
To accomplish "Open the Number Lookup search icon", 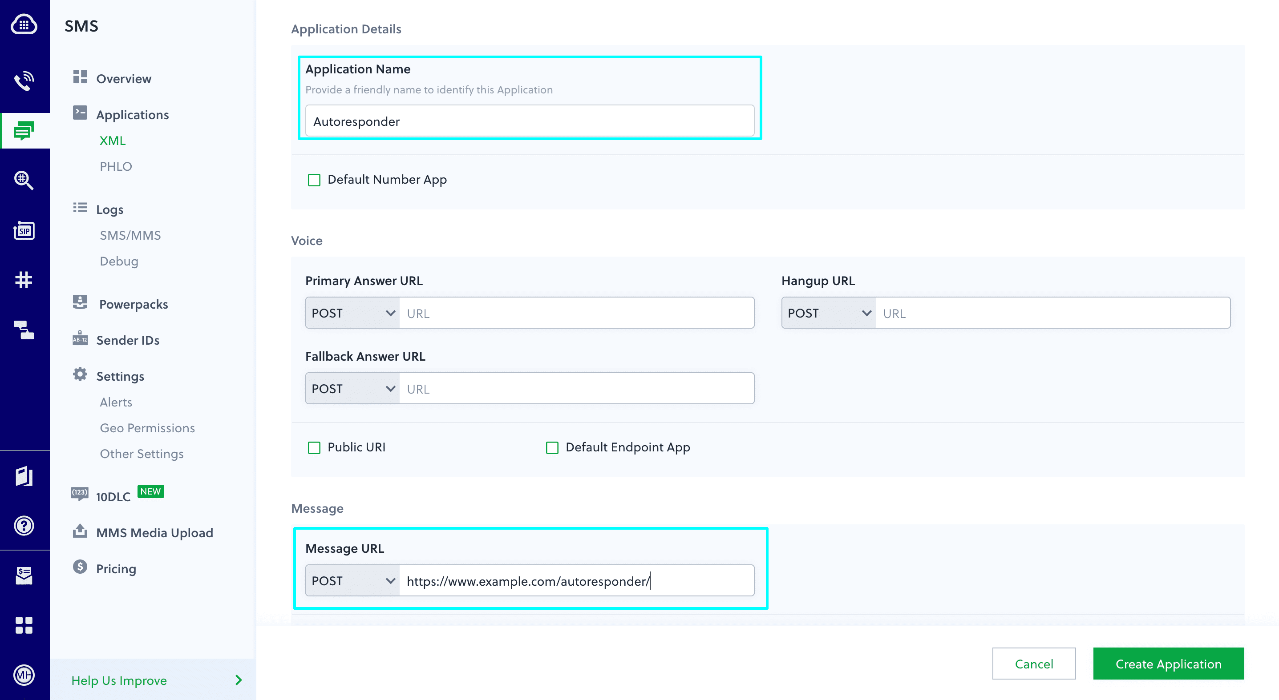I will [x=24, y=180].
